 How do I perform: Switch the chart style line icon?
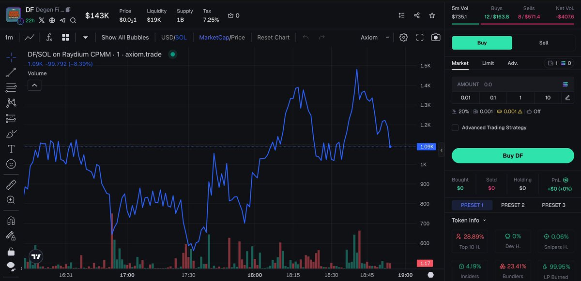(30, 37)
